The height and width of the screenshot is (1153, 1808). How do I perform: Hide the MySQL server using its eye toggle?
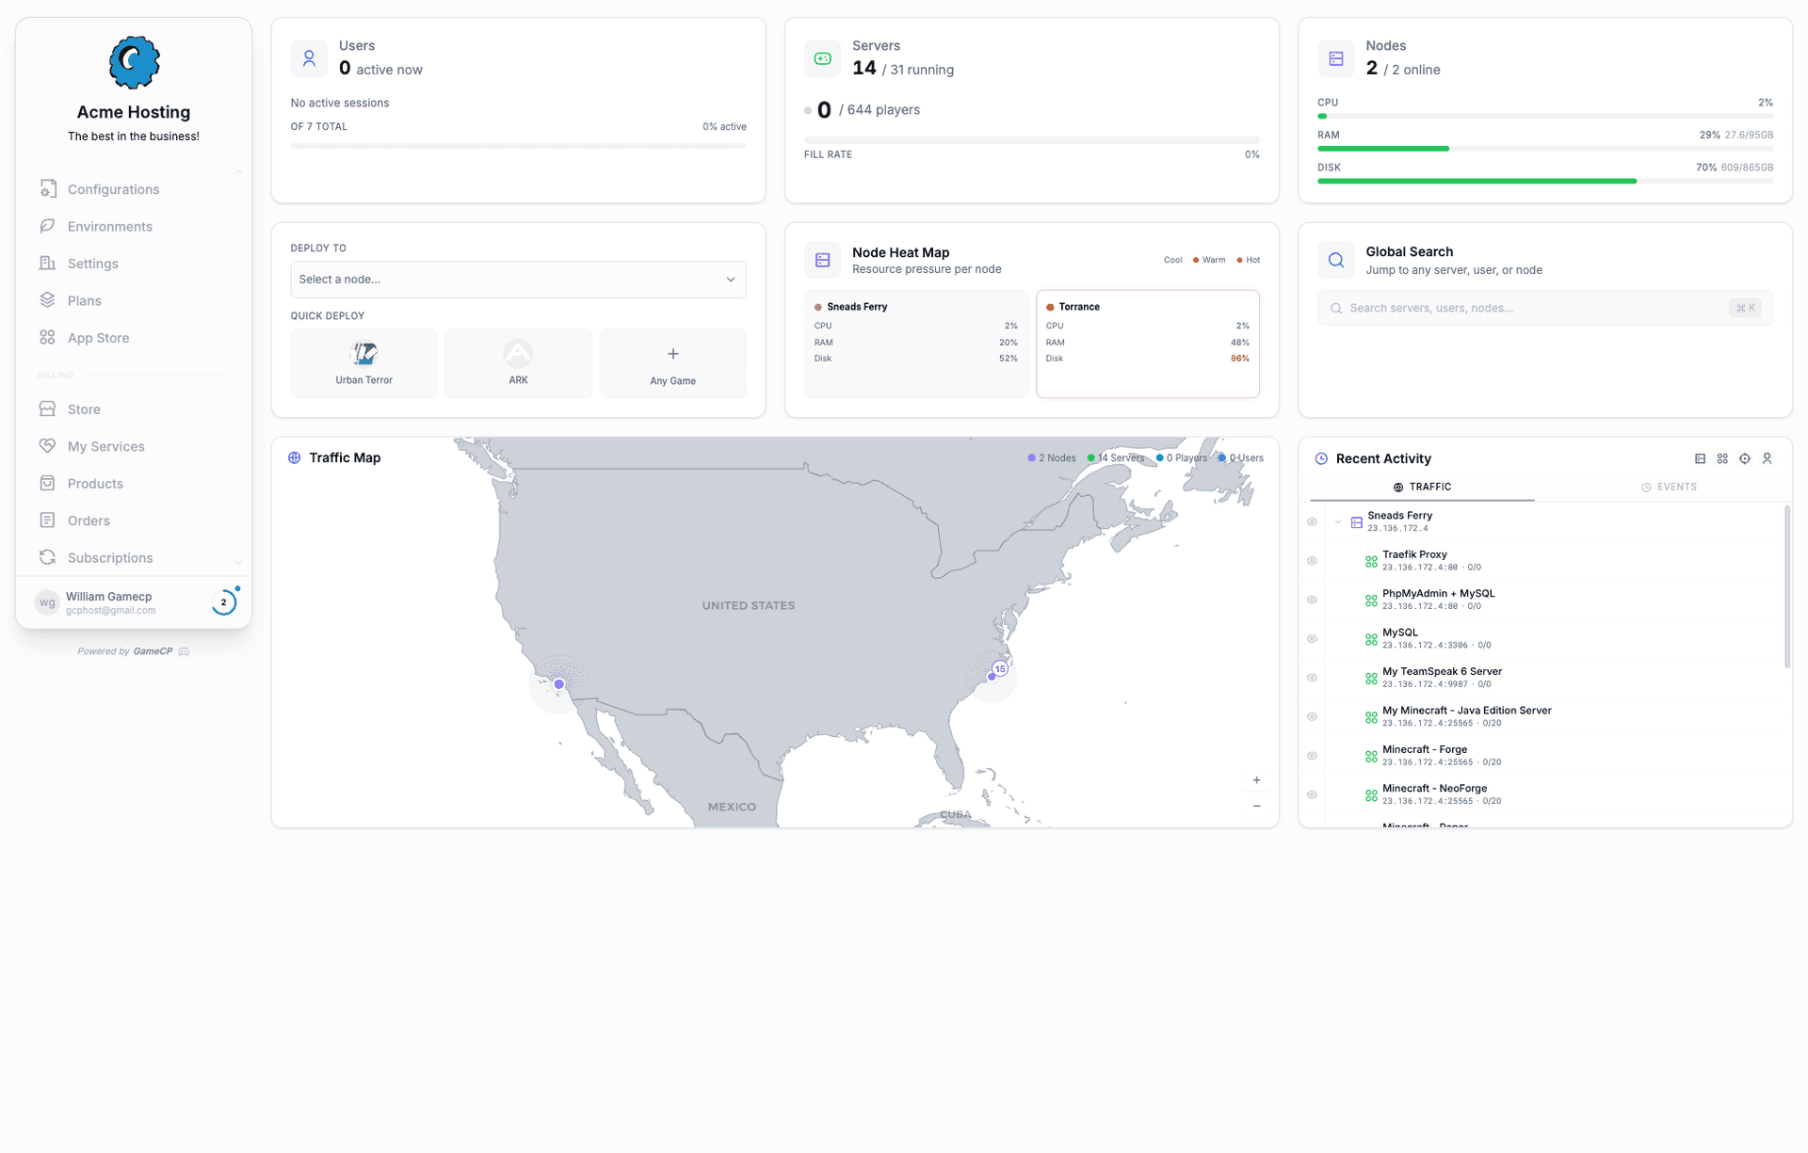[1312, 638]
